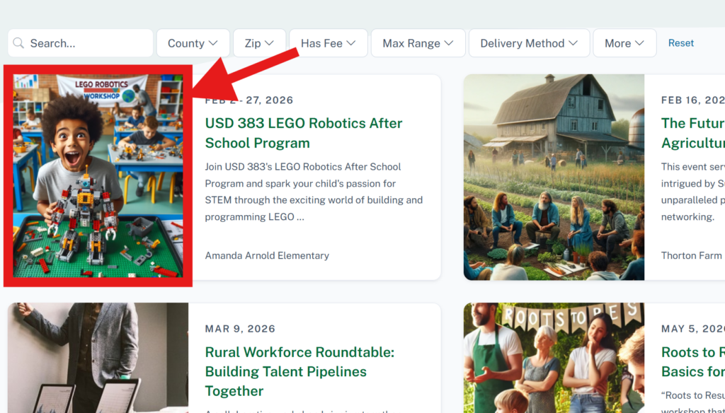725x413 pixels.
Task: Select the LEGO Robotics program description text
Action: coord(313,192)
